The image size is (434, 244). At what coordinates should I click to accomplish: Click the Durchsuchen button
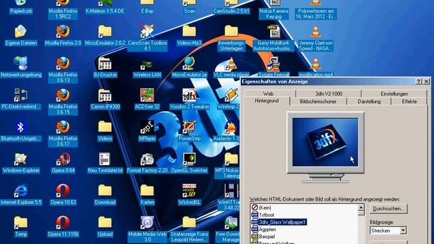point(389,209)
